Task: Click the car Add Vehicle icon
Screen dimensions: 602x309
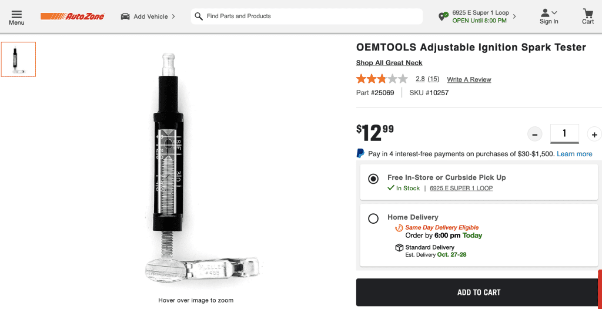Action: click(125, 16)
